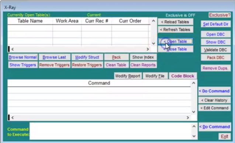Click the Show Index button
The height and width of the screenshot is (143, 235).
143,57
